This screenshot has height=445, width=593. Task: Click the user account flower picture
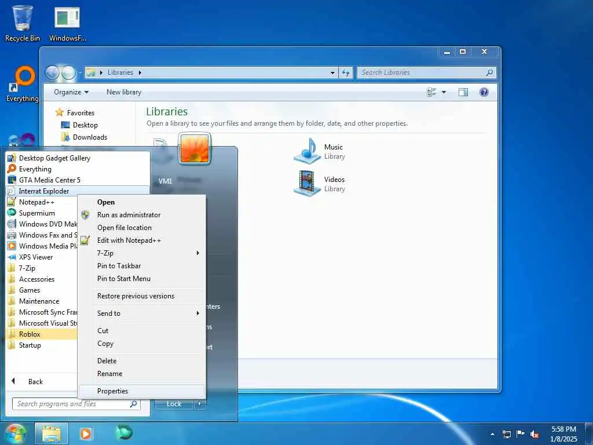195,148
